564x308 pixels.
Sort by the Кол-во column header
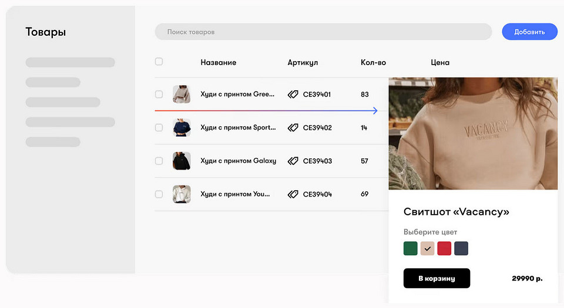(x=373, y=62)
